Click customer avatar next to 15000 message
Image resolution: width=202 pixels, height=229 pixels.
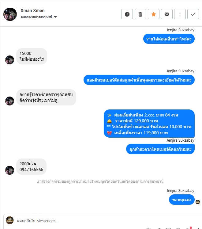pos(9,60)
